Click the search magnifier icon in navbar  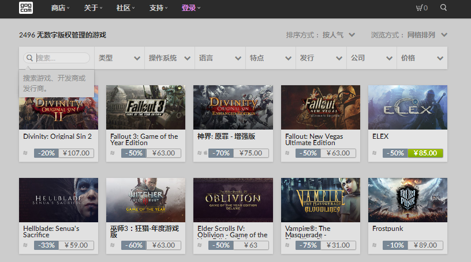[x=443, y=8]
